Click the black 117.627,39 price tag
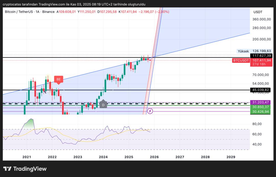The width and height of the screenshot is (276, 177). point(261,56)
